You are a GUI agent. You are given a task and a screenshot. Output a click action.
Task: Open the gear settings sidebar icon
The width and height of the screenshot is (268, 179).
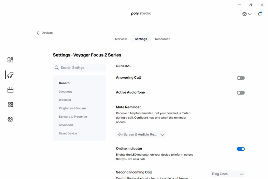click(x=10, y=119)
